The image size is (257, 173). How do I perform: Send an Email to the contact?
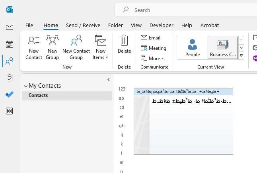[x=150, y=37]
